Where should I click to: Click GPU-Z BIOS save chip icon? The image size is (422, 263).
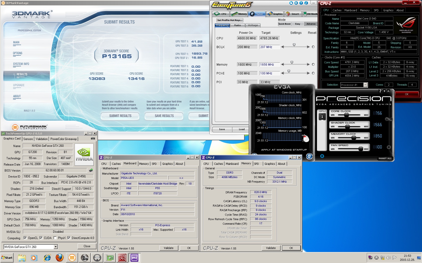click(x=91, y=170)
